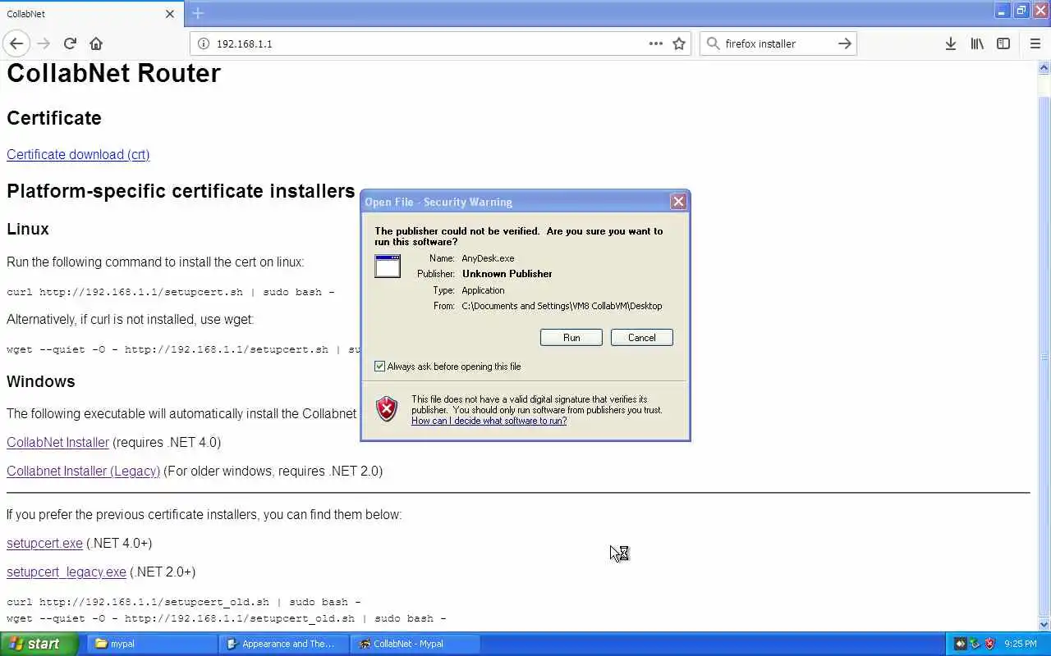Screen dimensions: 1051x656
Task: Open the Collabnet Installer (Legacy) link
Action: tap(83, 471)
